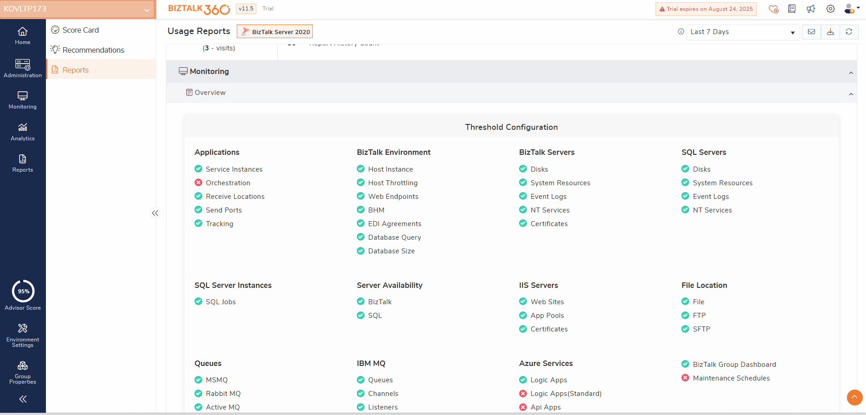This screenshot has width=866, height=415.
Task: Download the usage report
Action: pyautogui.click(x=831, y=32)
